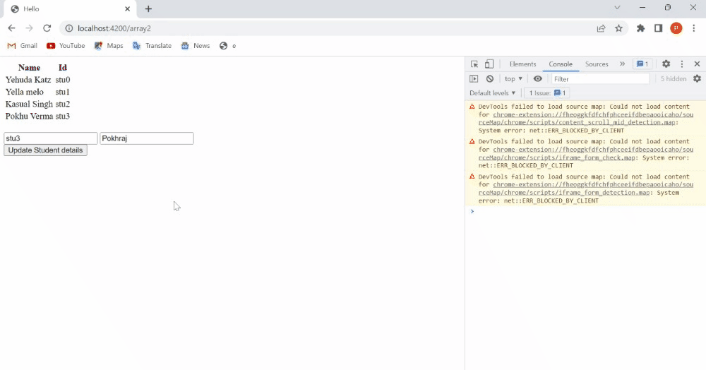Image resolution: width=706 pixels, height=370 pixels.
Task: Create a live expression eye icon
Action: coord(537,79)
